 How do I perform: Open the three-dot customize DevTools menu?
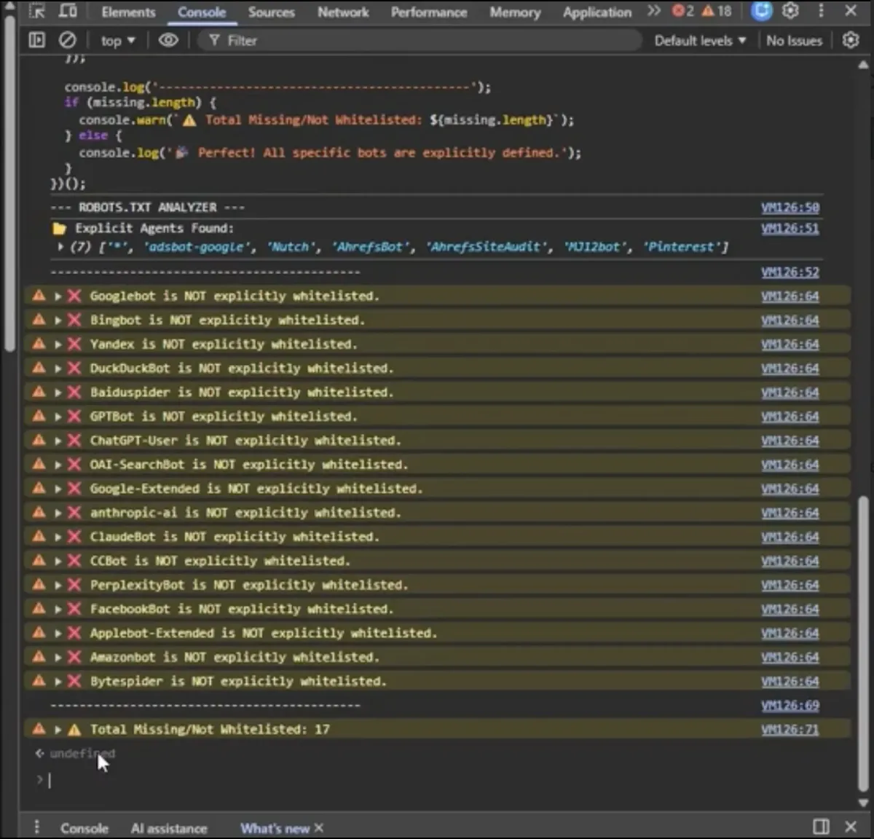821,11
